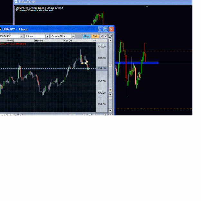Click the Nov 04 date label

[x=68, y=41]
